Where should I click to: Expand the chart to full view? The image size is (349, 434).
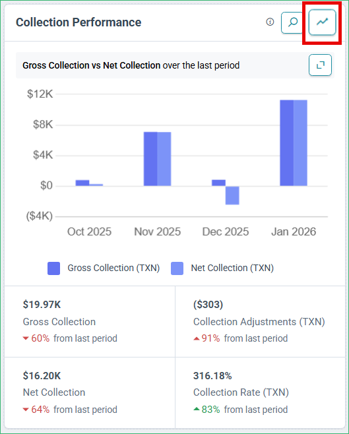coord(320,65)
